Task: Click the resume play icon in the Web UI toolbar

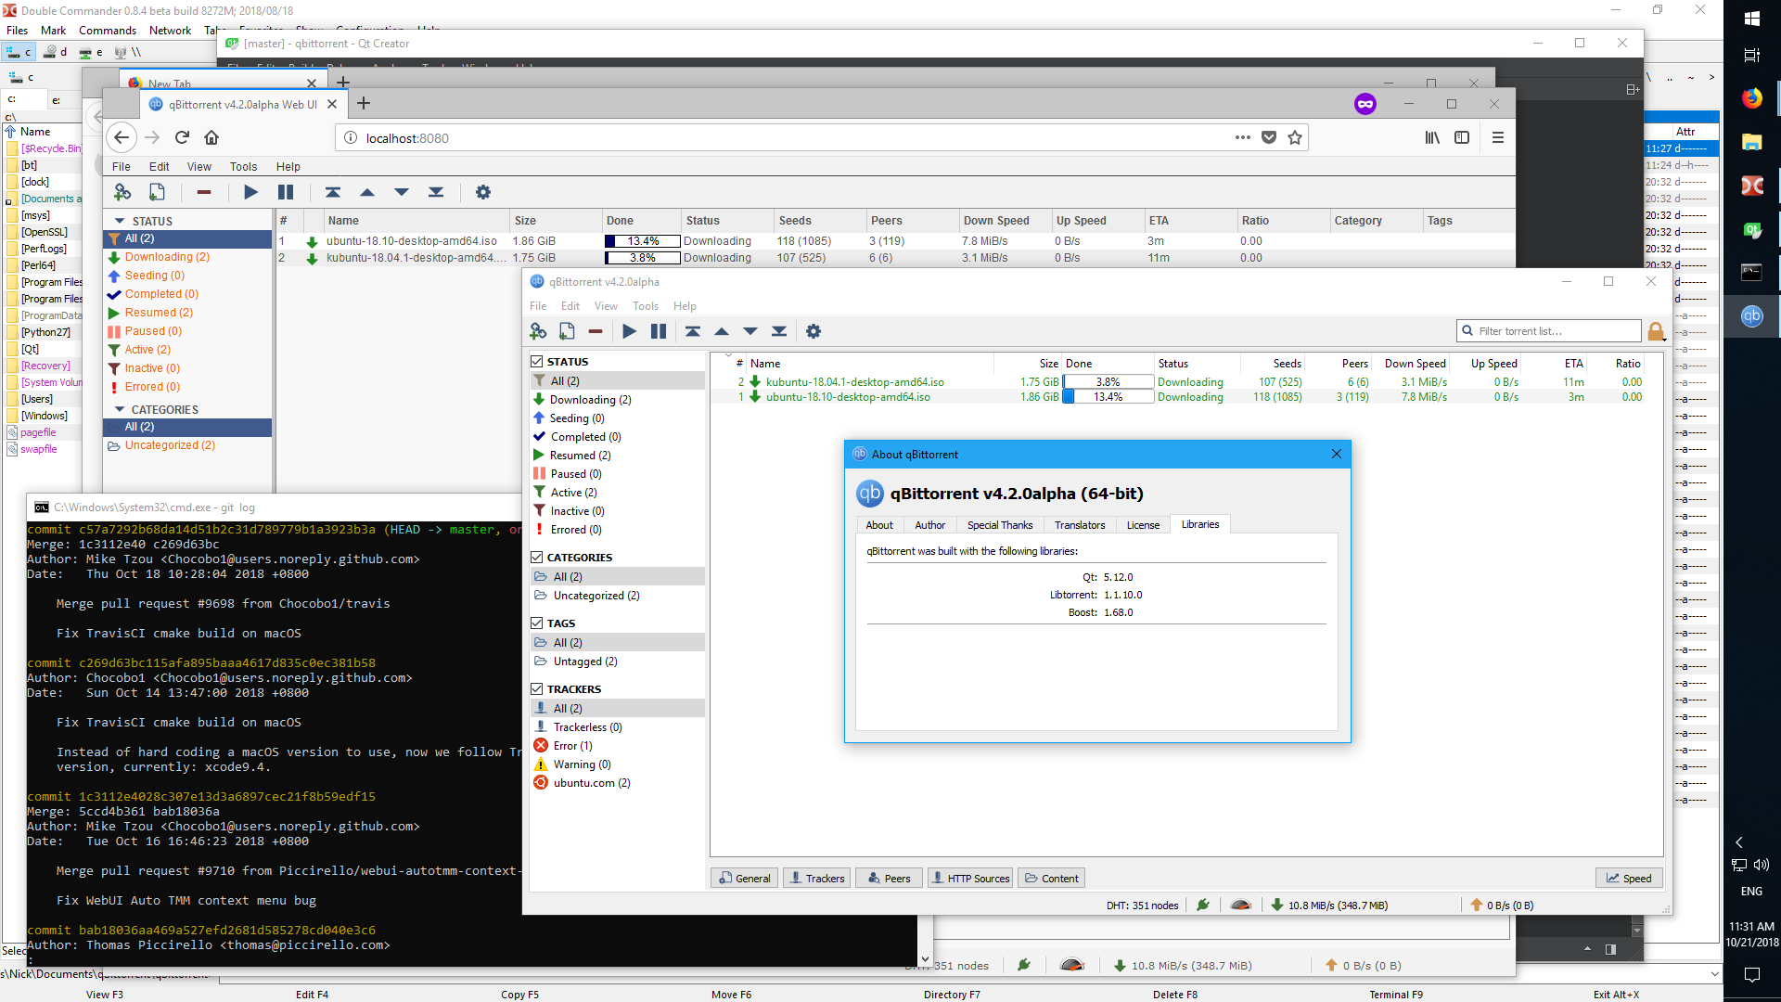Action: pos(250,192)
